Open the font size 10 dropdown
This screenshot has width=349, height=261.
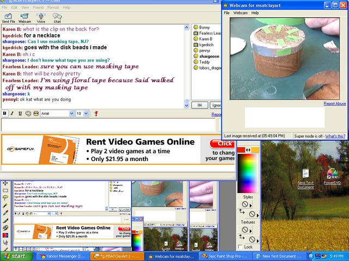point(86,114)
